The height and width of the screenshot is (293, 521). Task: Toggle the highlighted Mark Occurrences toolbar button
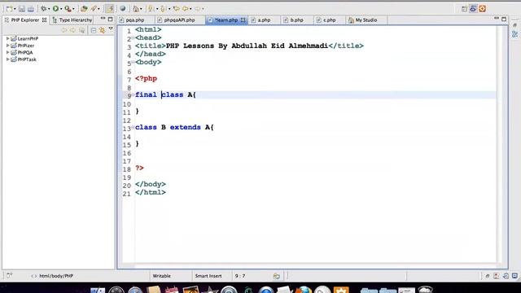point(109,9)
